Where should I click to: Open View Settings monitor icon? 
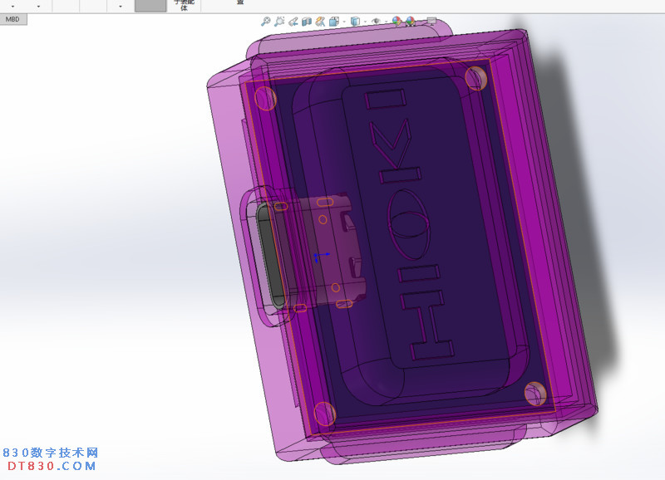tap(431, 22)
